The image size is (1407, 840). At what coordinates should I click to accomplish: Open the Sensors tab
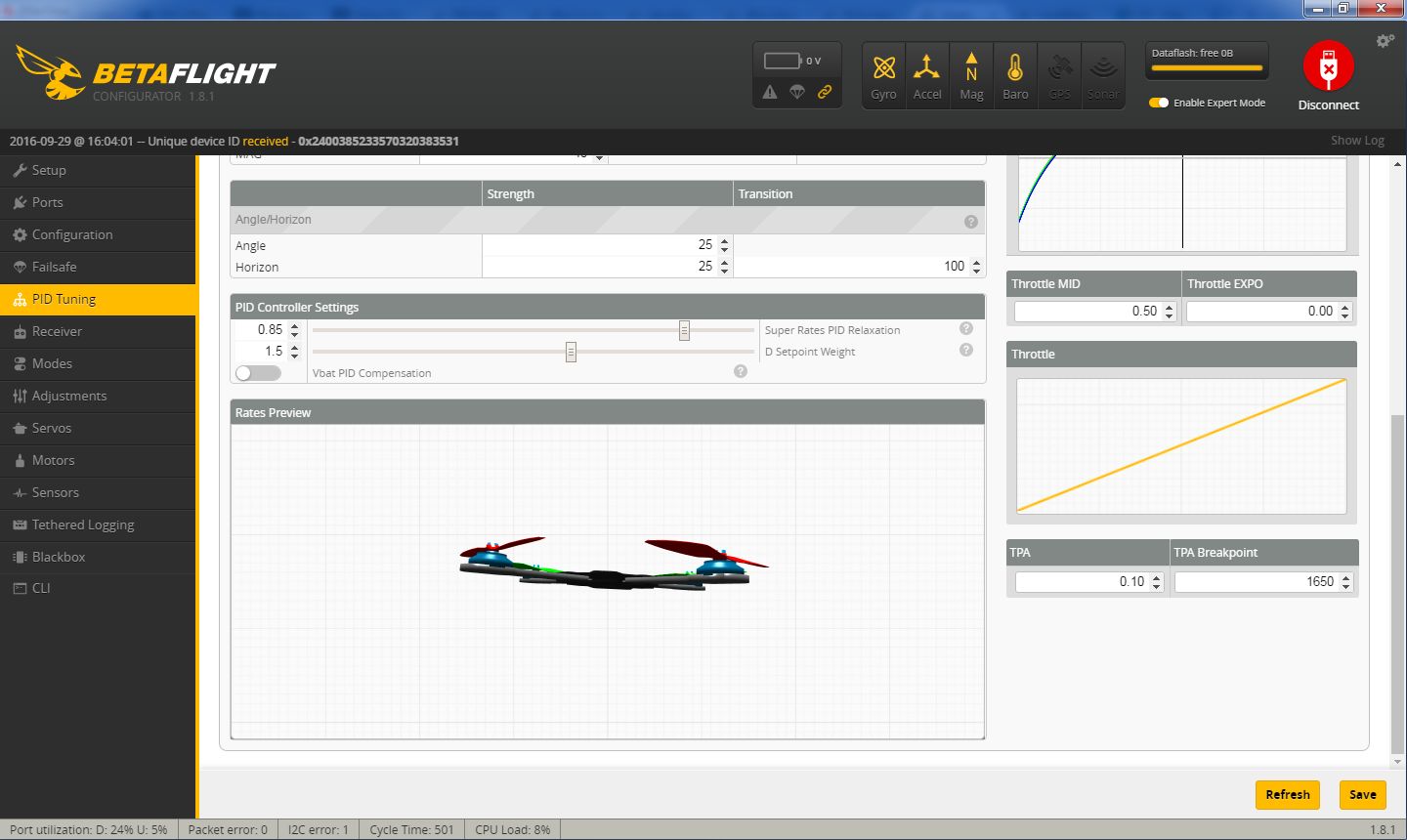[x=98, y=492]
